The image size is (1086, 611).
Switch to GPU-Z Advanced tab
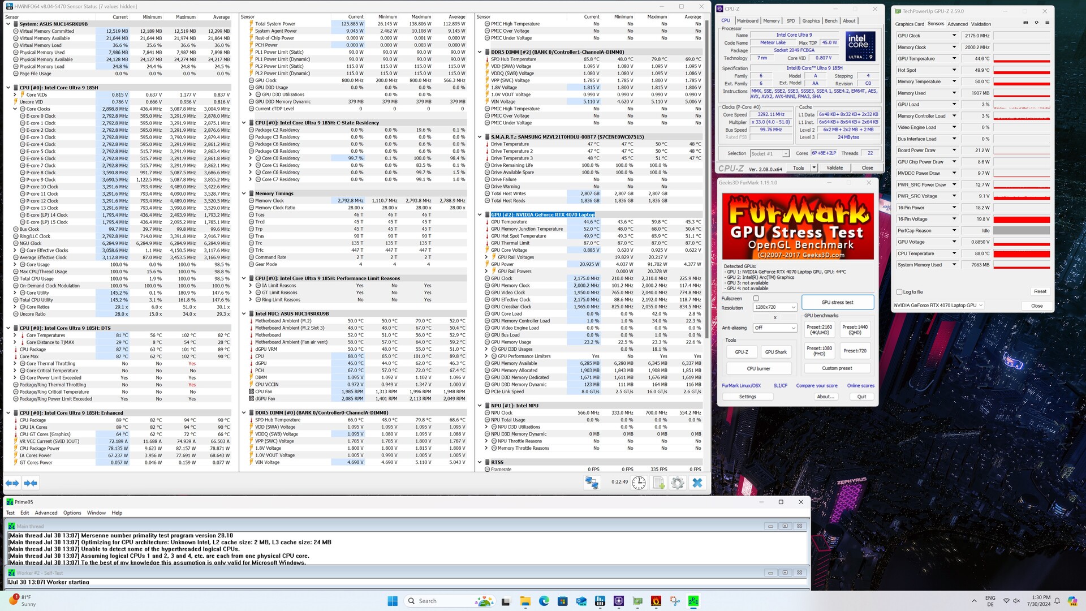(x=958, y=24)
